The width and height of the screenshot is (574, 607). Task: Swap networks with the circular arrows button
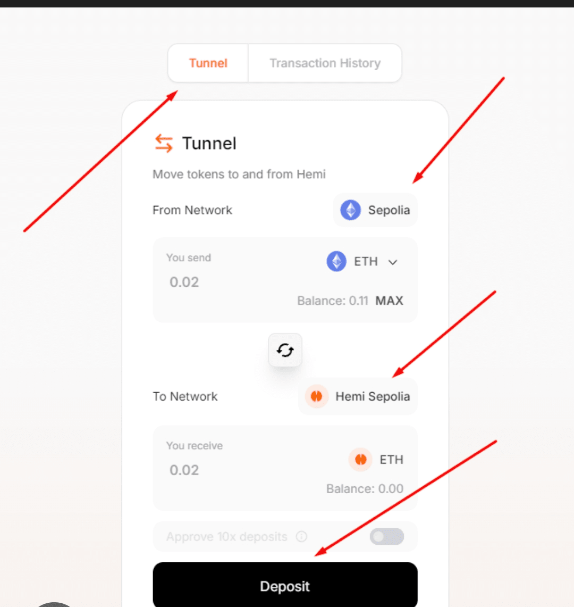click(x=285, y=350)
